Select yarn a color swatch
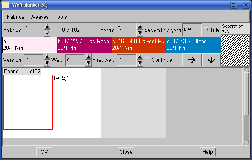Viewport: 252px width, 160px height. click(30, 45)
